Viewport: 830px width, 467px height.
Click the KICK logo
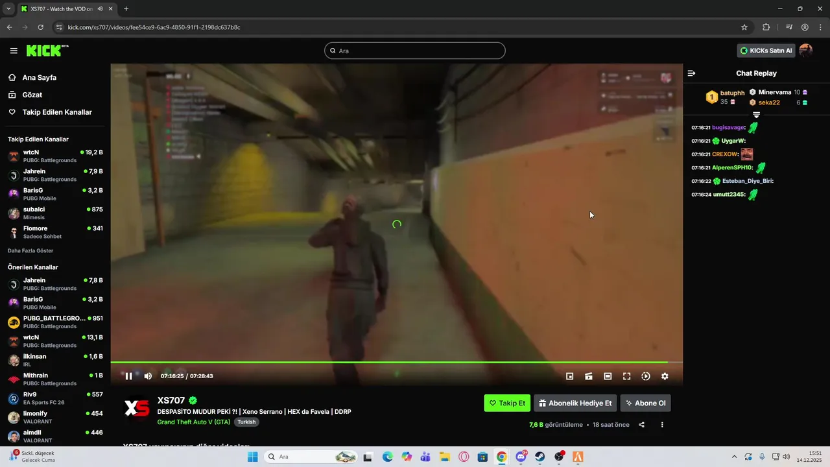point(47,51)
